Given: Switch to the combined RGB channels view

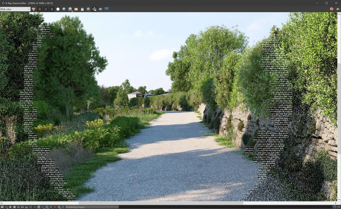Looking at the screenshot, I should pyautogui.click(x=34, y=9).
